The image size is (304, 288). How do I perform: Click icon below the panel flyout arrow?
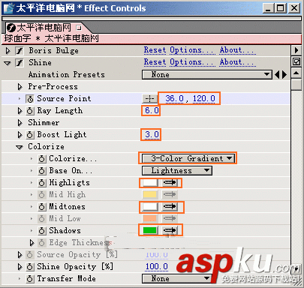[x=296, y=61]
